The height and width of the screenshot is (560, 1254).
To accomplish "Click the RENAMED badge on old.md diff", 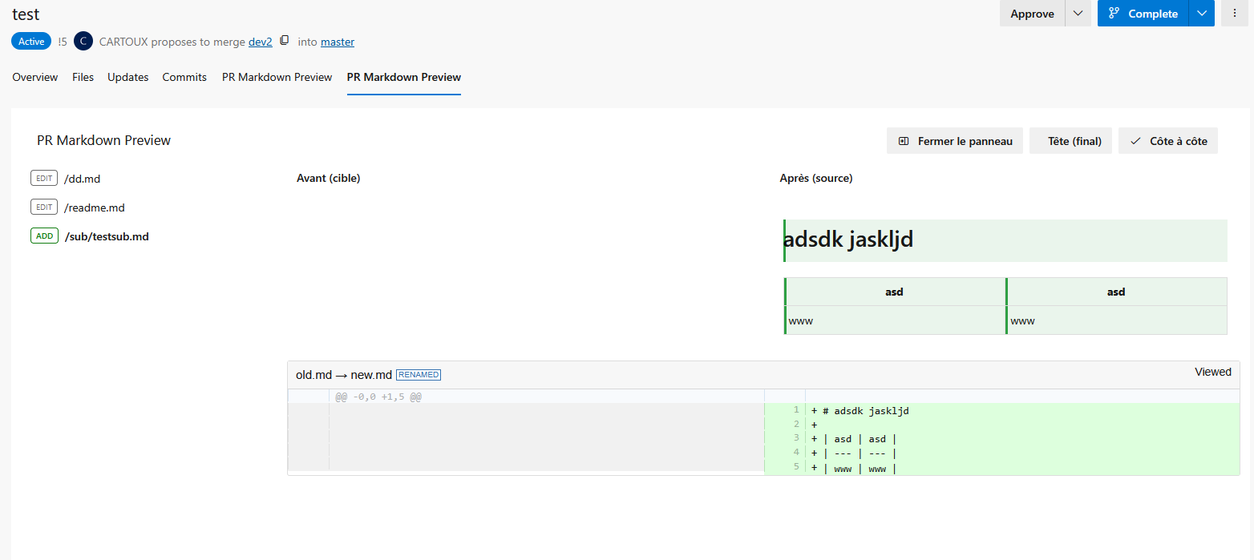I will pos(419,375).
